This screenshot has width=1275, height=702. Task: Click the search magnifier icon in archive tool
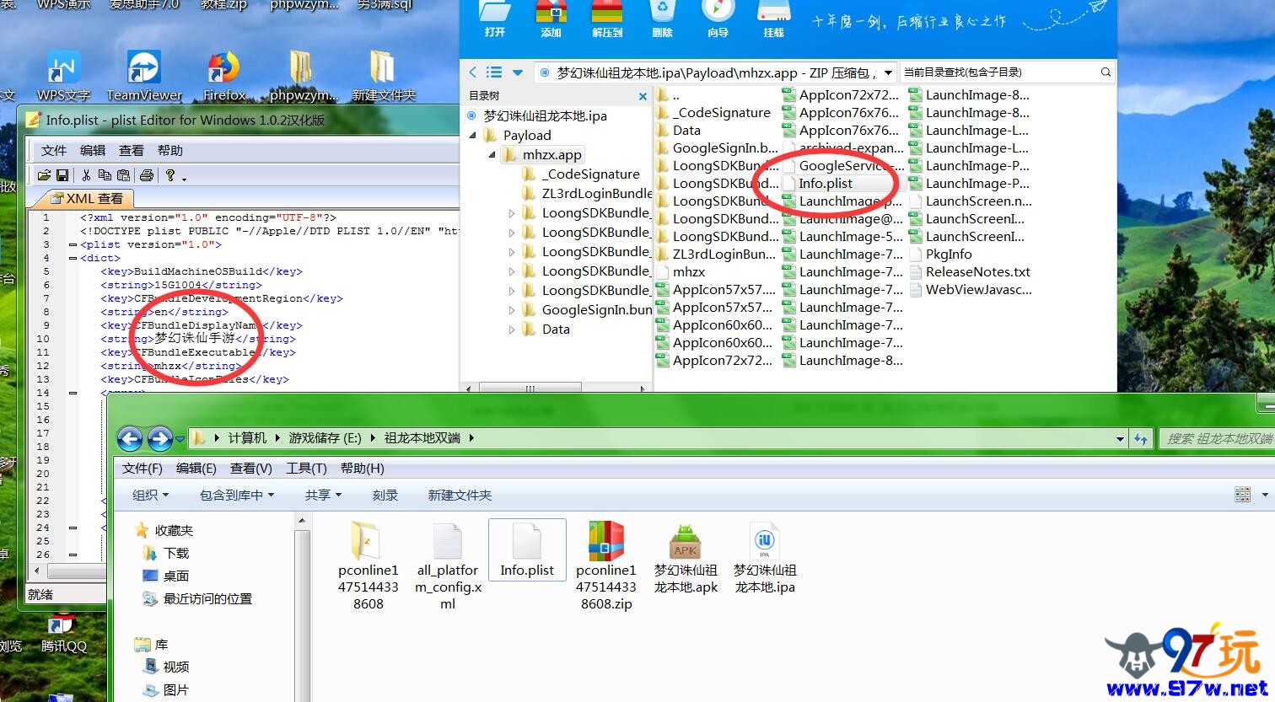pyautogui.click(x=1106, y=72)
